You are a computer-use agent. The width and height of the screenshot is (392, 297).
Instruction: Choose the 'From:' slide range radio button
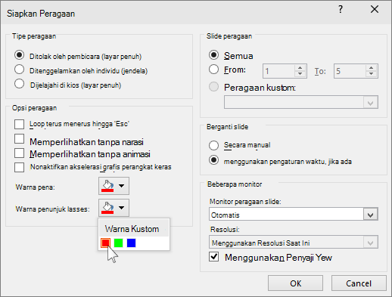tap(213, 70)
